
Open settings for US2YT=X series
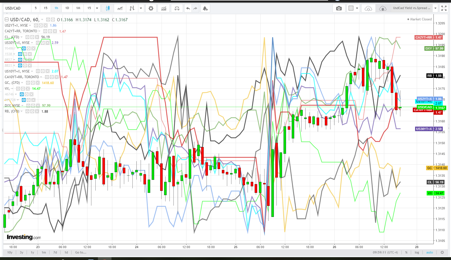point(41,25)
